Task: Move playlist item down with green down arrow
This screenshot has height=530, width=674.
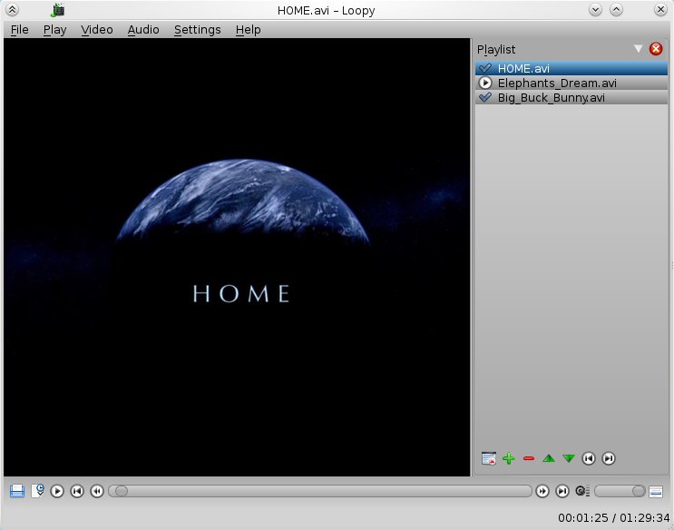Action: [x=569, y=458]
